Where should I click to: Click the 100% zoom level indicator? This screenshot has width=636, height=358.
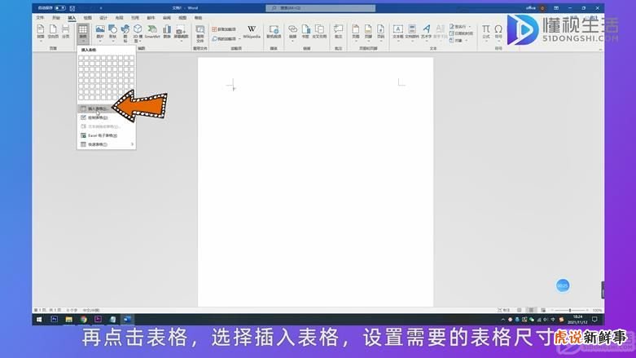click(597, 310)
